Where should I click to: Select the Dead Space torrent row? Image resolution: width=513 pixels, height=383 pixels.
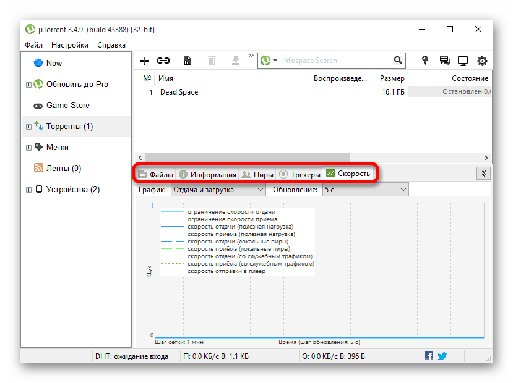point(179,92)
